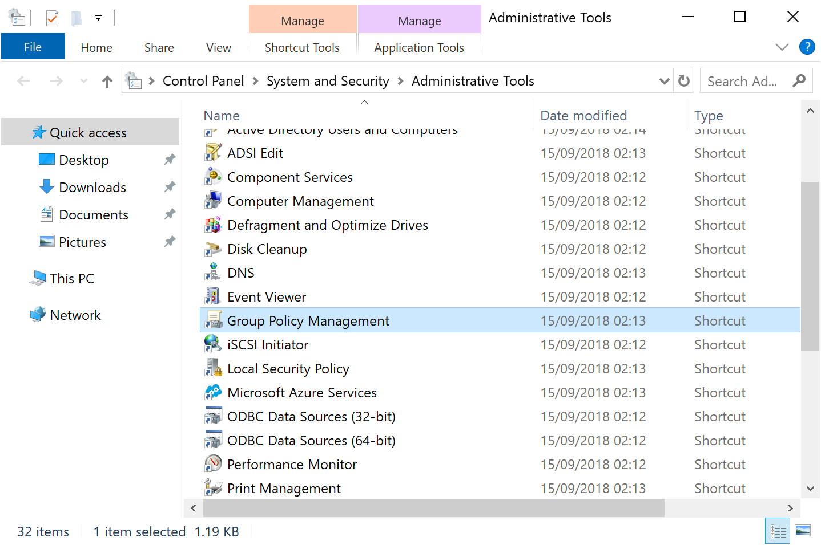Switch to the View ribbon tab
The height and width of the screenshot is (545, 821).
(218, 47)
